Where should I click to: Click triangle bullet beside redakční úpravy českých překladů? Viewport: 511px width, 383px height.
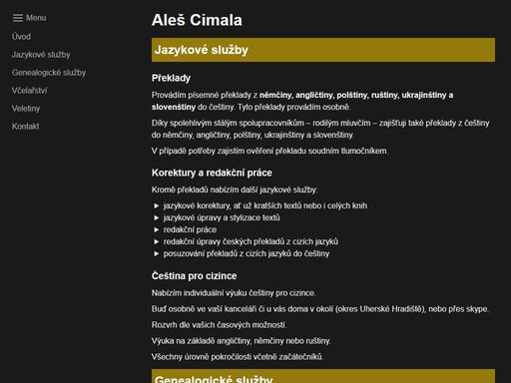157,241
